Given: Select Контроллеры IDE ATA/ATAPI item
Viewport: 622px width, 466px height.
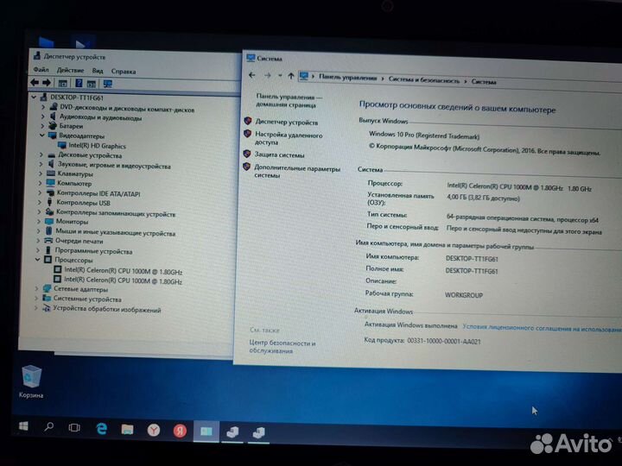Looking at the screenshot, I should pos(98,193).
